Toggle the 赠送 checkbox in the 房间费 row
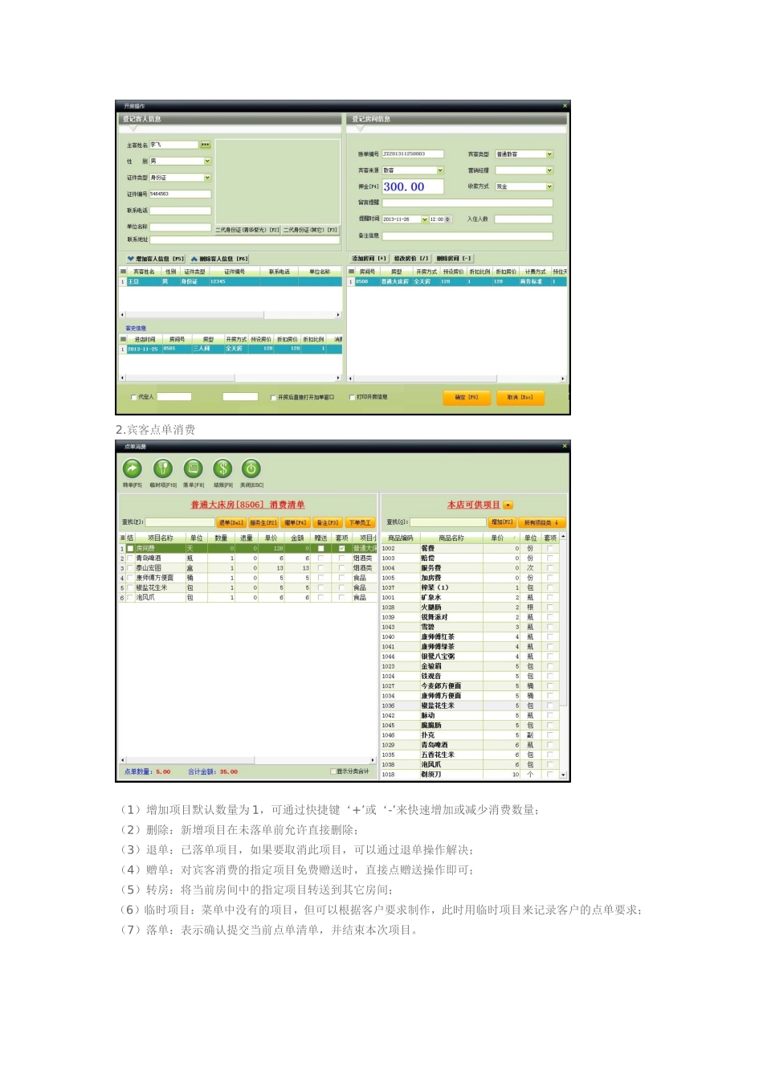 pos(320,548)
